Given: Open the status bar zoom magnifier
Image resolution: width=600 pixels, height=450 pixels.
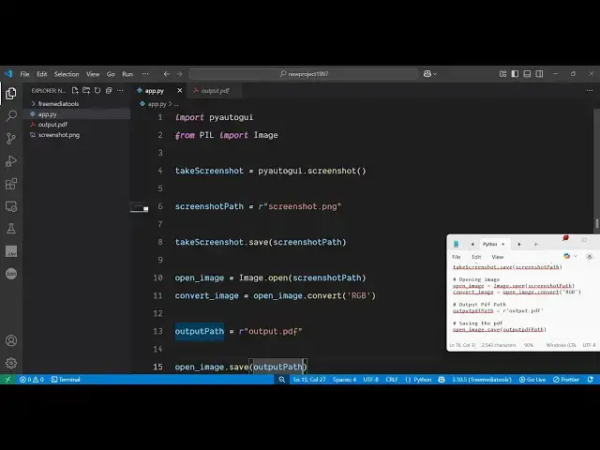Looking at the screenshot, I should tap(282, 379).
